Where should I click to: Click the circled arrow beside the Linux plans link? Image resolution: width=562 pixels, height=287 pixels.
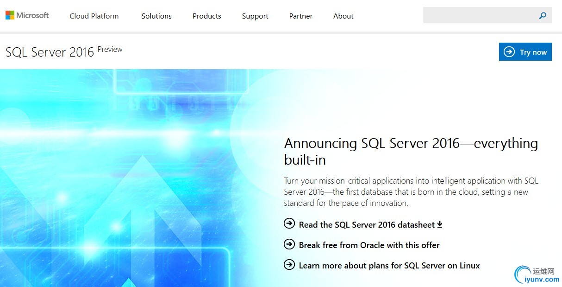tap(289, 264)
